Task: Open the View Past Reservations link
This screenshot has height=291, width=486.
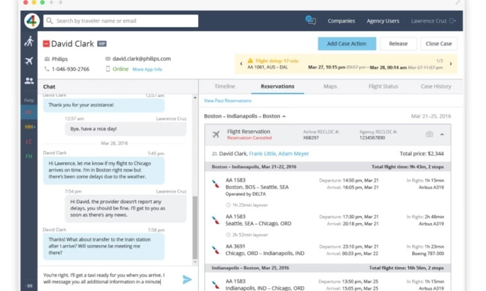Action: [227, 101]
